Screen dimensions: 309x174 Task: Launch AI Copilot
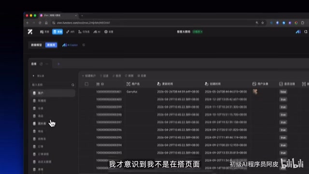(70, 45)
